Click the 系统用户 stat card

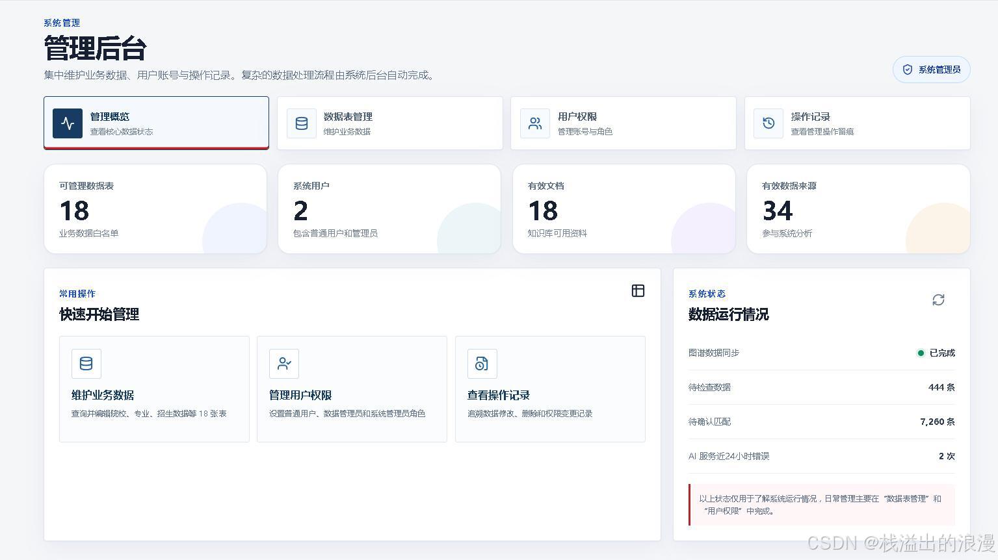389,209
